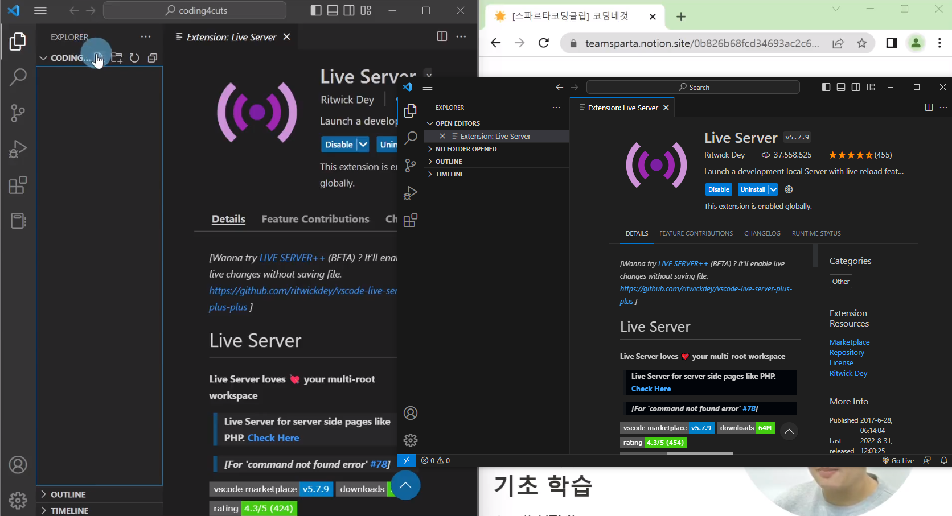Image resolution: width=952 pixels, height=516 pixels.
Task: Open Manage gear in front VS Code activity bar
Action: (x=411, y=440)
